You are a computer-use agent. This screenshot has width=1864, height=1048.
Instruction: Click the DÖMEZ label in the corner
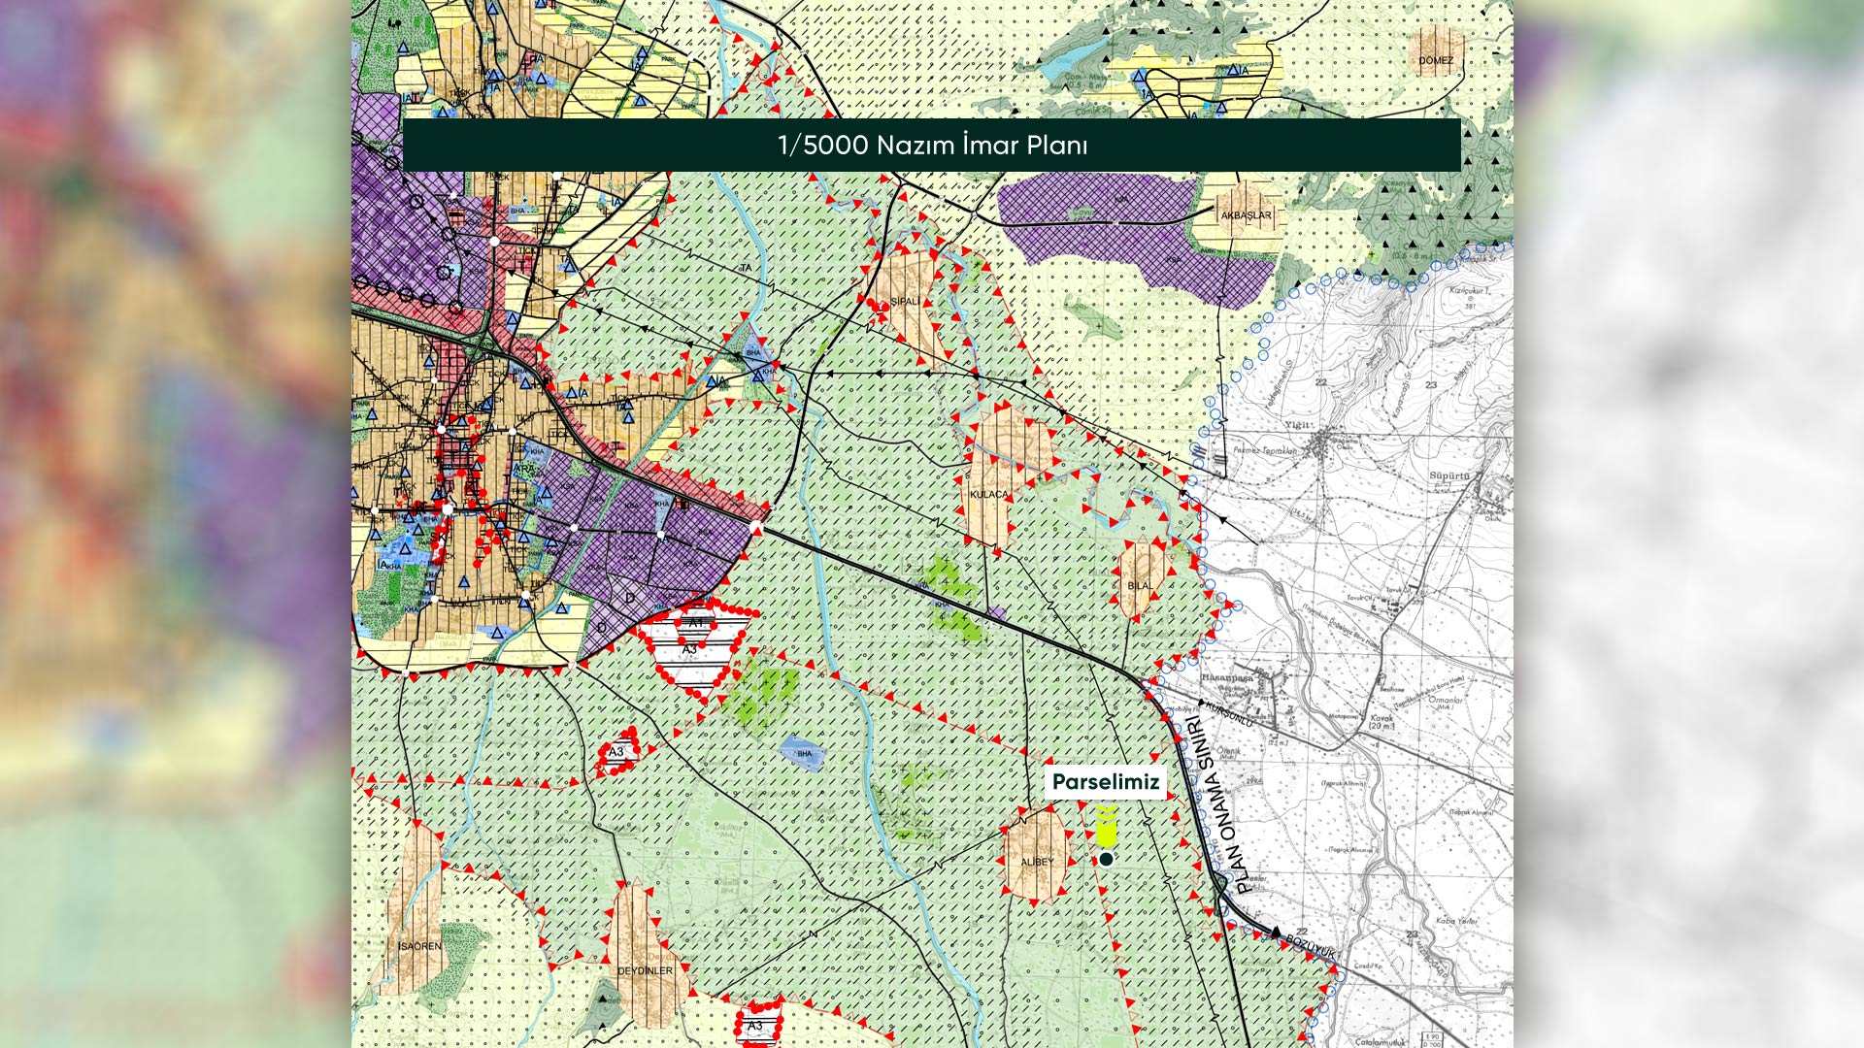coord(1436,60)
